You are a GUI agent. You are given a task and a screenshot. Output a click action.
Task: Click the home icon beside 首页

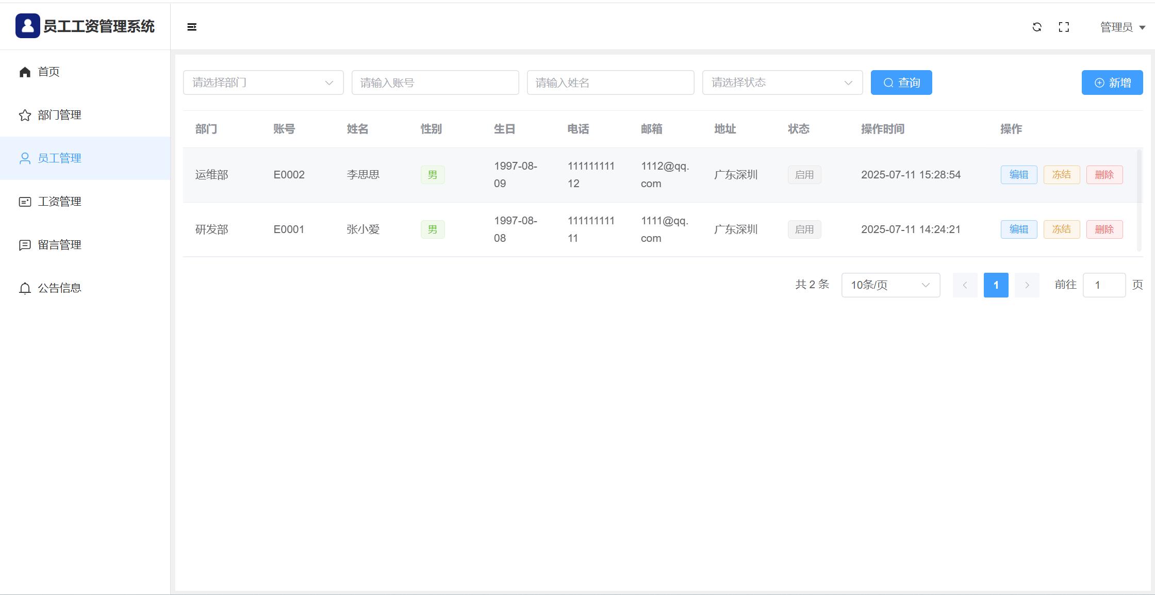click(x=25, y=72)
